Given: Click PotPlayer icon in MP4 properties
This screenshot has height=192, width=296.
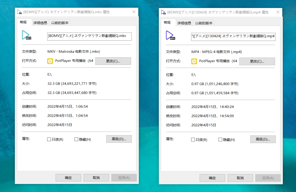Looking at the screenshot, I should coord(194,61).
